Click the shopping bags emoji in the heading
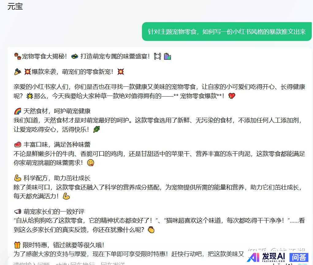Screen dimensions: 313x265 [167, 56]
